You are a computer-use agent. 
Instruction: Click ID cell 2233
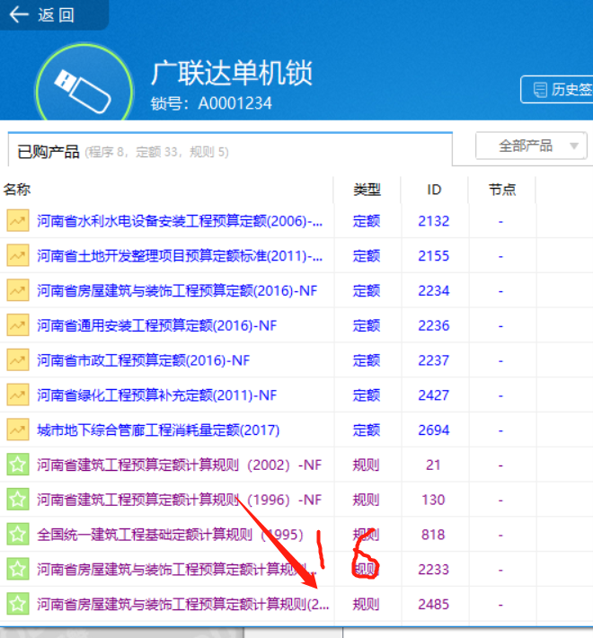click(x=434, y=569)
